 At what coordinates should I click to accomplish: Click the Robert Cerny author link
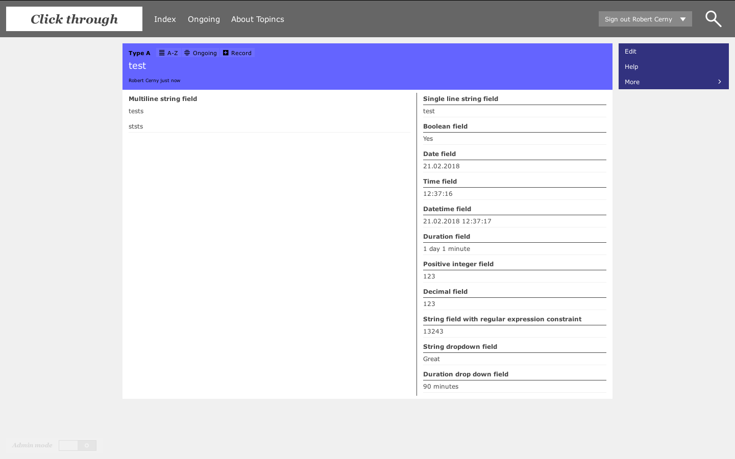click(x=143, y=81)
